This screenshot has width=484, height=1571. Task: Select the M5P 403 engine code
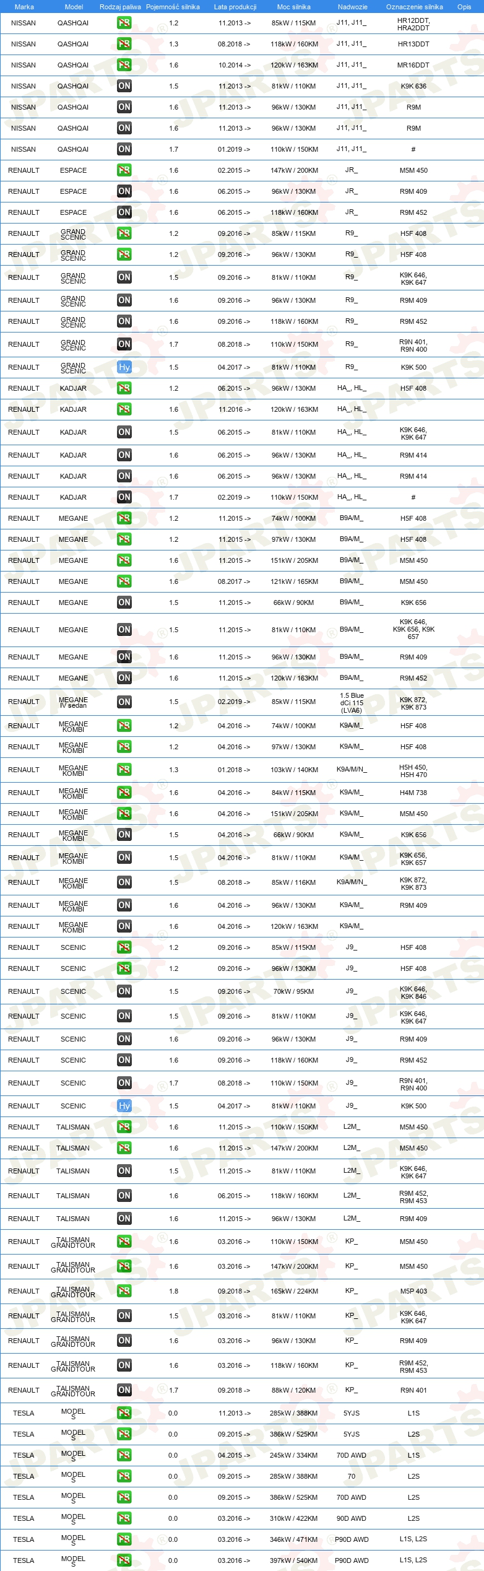413,1291
